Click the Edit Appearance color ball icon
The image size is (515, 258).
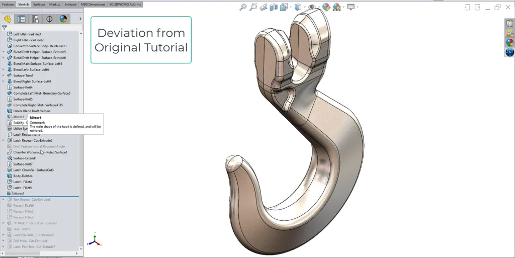(326, 7)
